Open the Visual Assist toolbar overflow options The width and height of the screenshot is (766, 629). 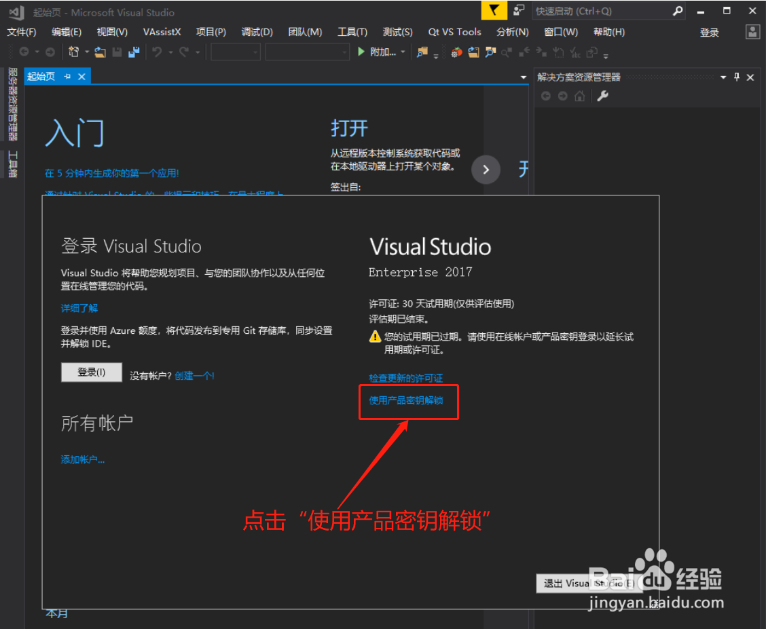606,56
